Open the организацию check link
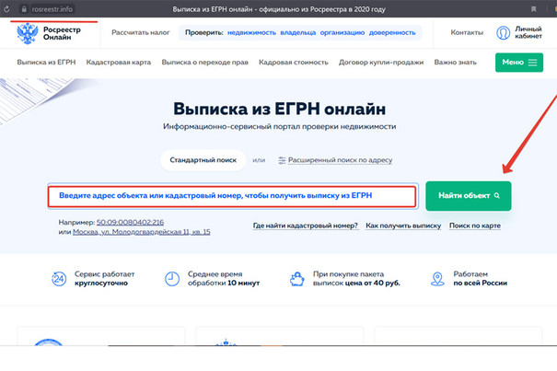Screen dimensions: 557x371 point(342,33)
